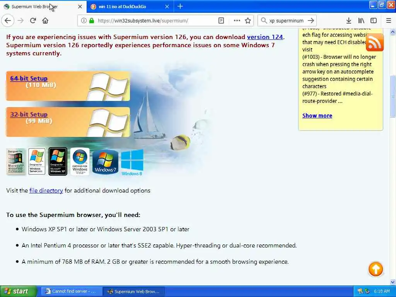Click the Supermium Web Brow taskbar button
This screenshot has width=396, height=297.
point(134,292)
